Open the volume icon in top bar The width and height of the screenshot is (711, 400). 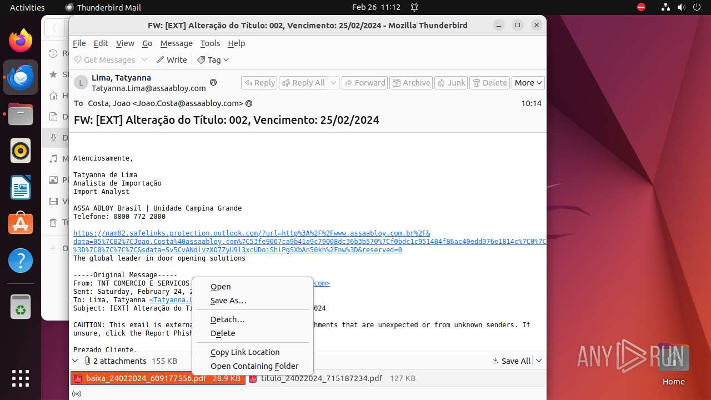[680, 7]
